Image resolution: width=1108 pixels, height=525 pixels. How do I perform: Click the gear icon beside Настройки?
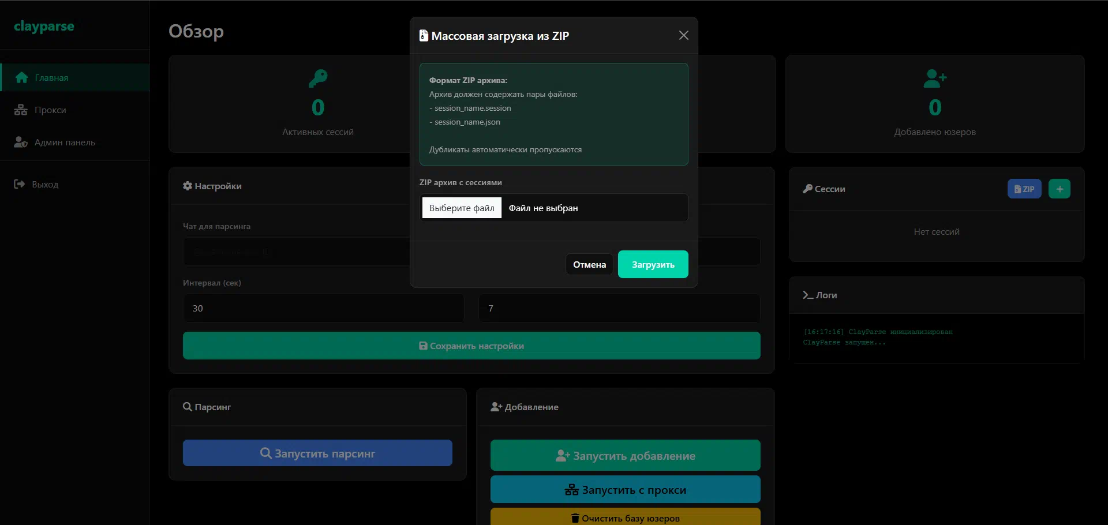coord(188,186)
